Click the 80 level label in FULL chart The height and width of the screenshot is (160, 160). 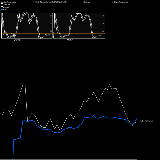point(103,16)
